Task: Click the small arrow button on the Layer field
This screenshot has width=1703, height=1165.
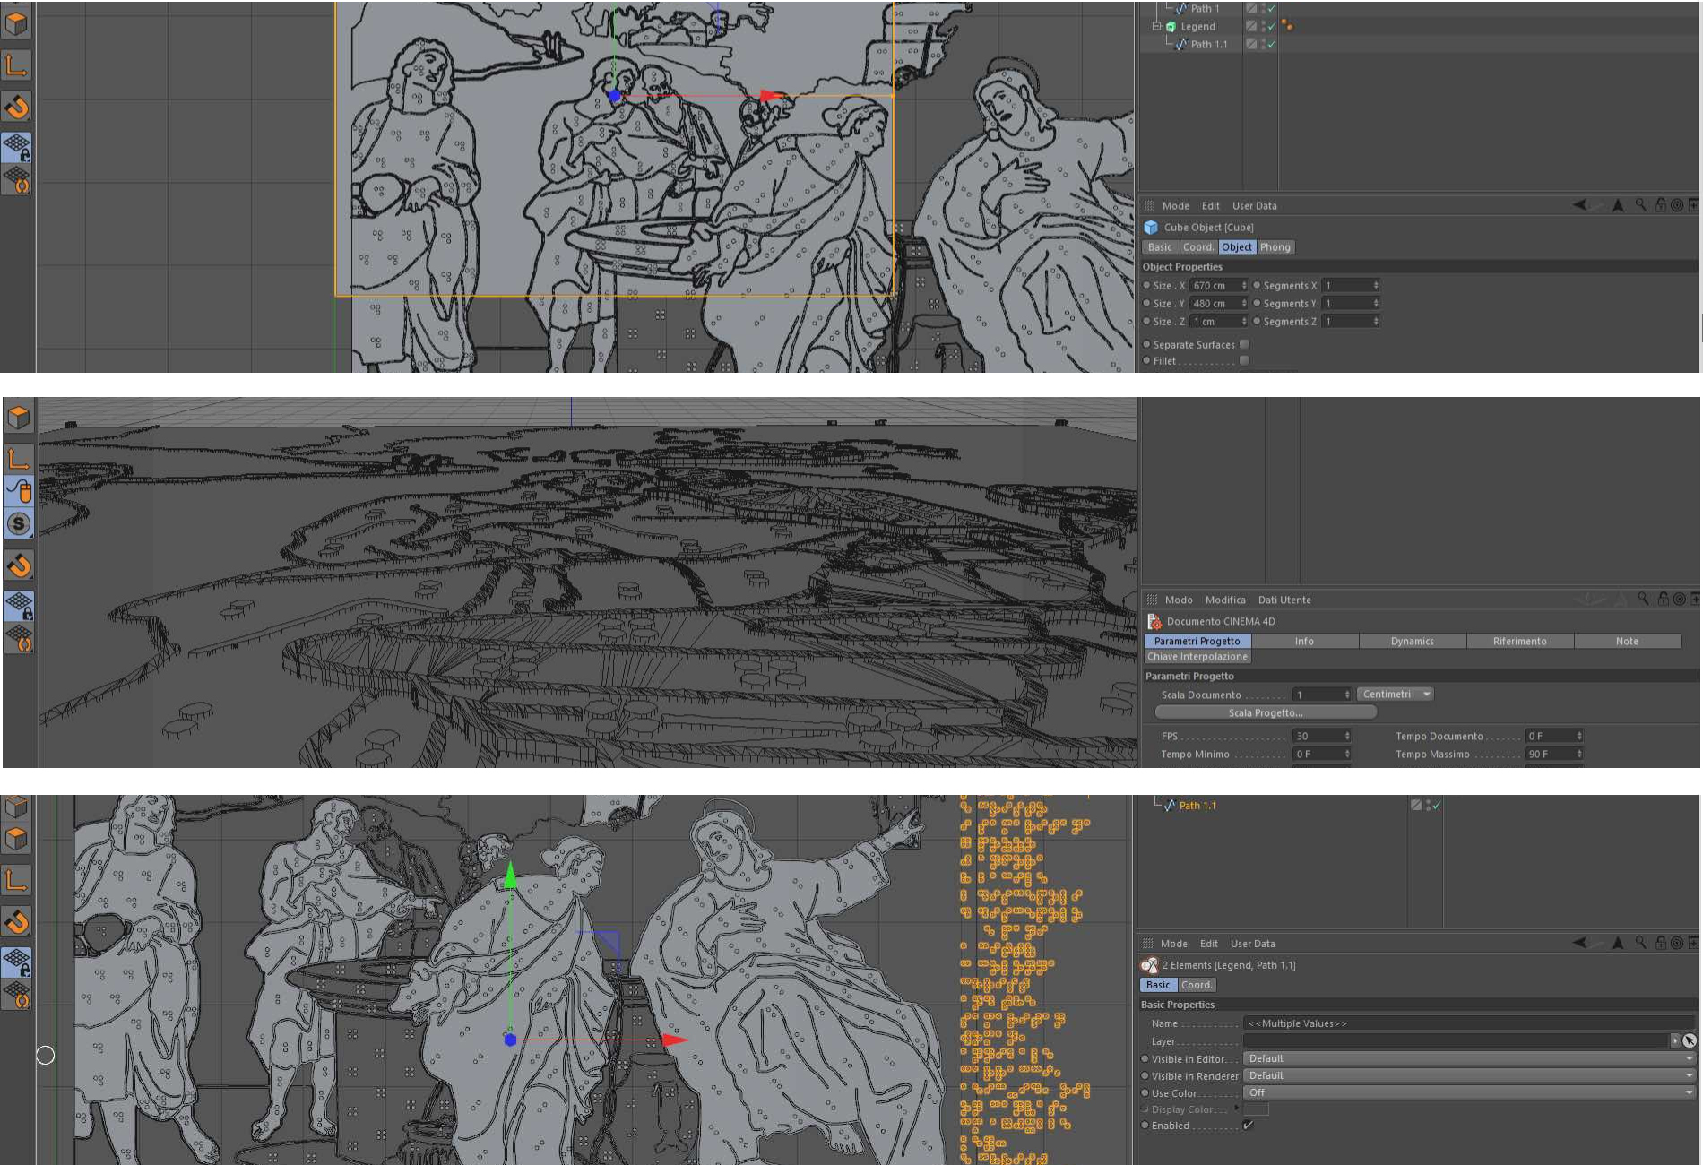Action: pyautogui.click(x=1674, y=1040)
